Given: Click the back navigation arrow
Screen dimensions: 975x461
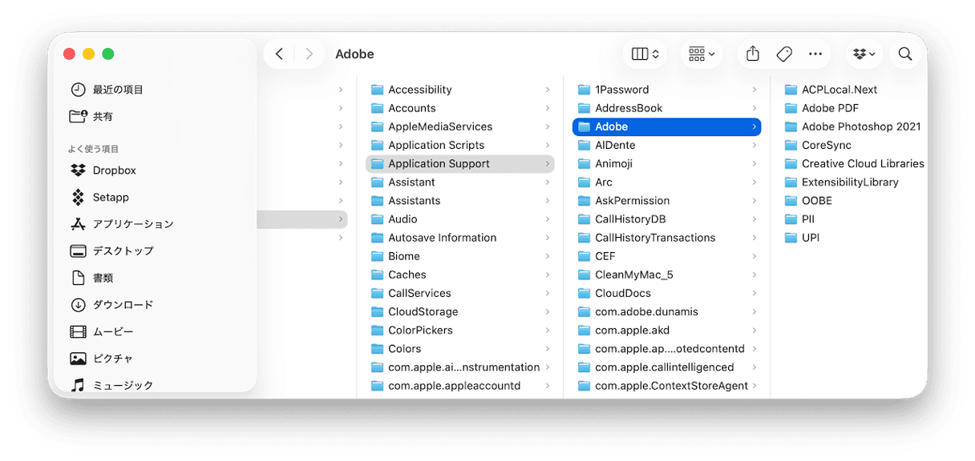Looking at the screenshot, I should pos(279,54).
